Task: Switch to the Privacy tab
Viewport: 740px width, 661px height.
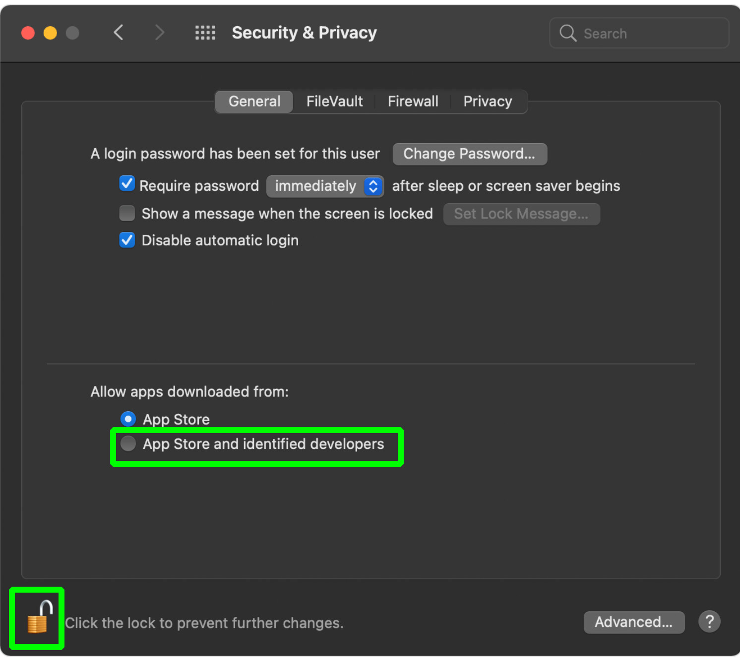Action: click(488, 102)
